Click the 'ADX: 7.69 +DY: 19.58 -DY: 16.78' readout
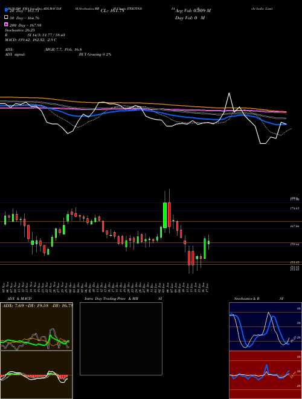Screen dimensions: 302x399 click(x=37, y=305)
